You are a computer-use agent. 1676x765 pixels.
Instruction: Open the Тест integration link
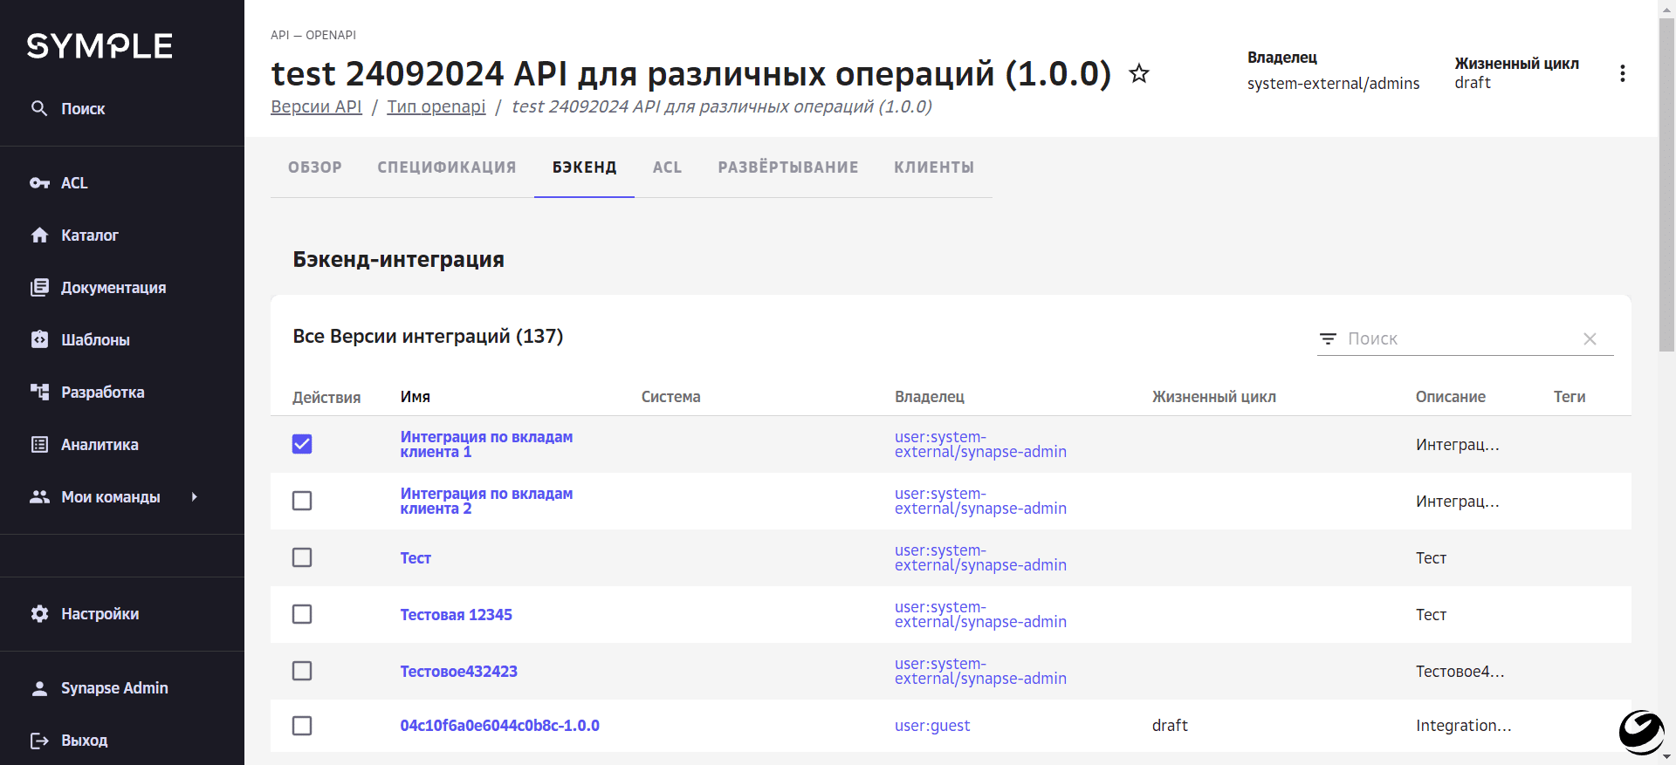[416, 558]
